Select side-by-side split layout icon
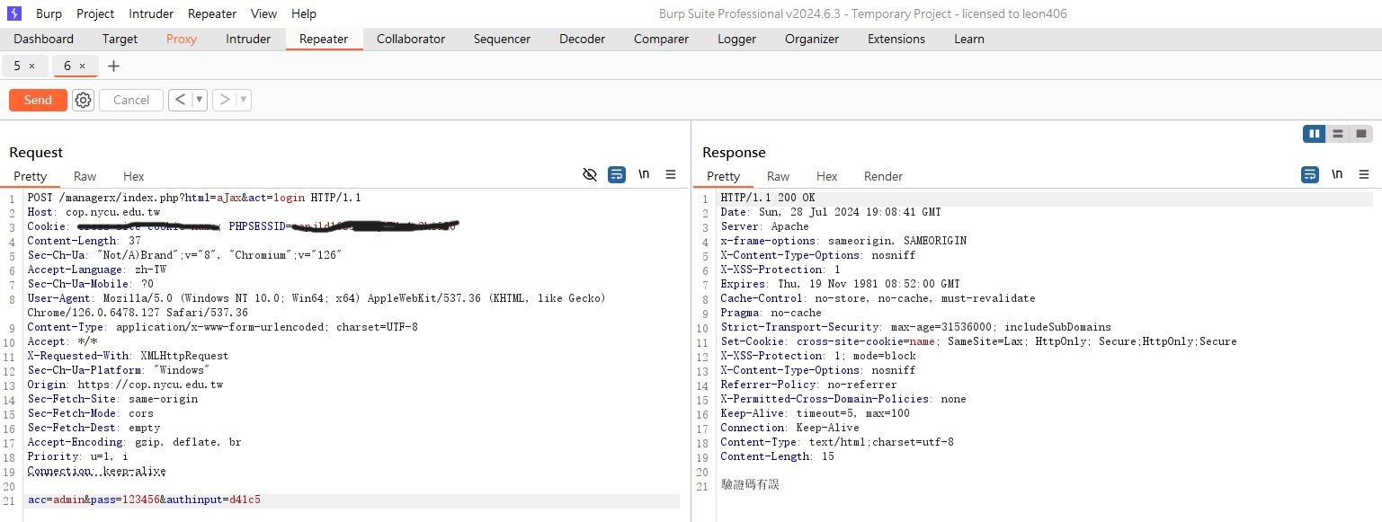This screenshot has width=1382, height=522. (1315, 134)
